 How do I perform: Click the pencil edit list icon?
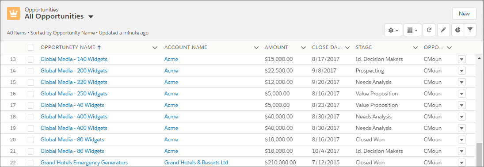(x=443, y=30)
